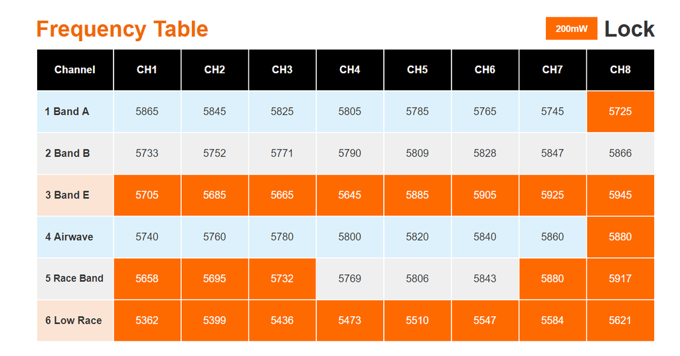This screenshot has width=680, height=356.
Task: Click the Frequency Table heading
Action: (x=122, y=29)
